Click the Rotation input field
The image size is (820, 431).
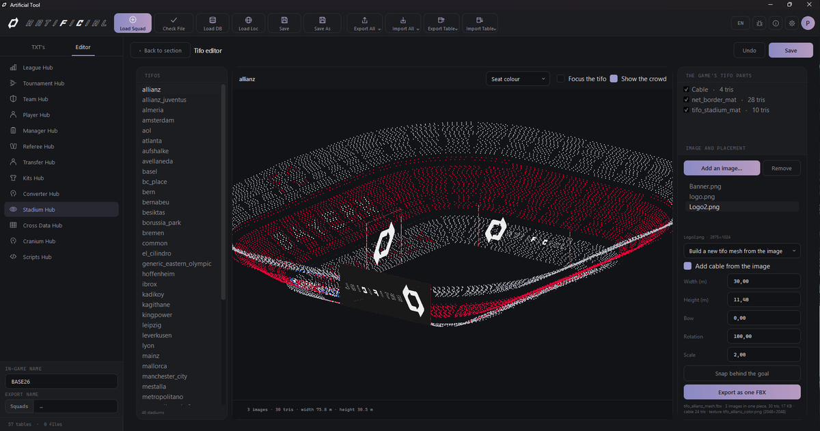[764, 337]
